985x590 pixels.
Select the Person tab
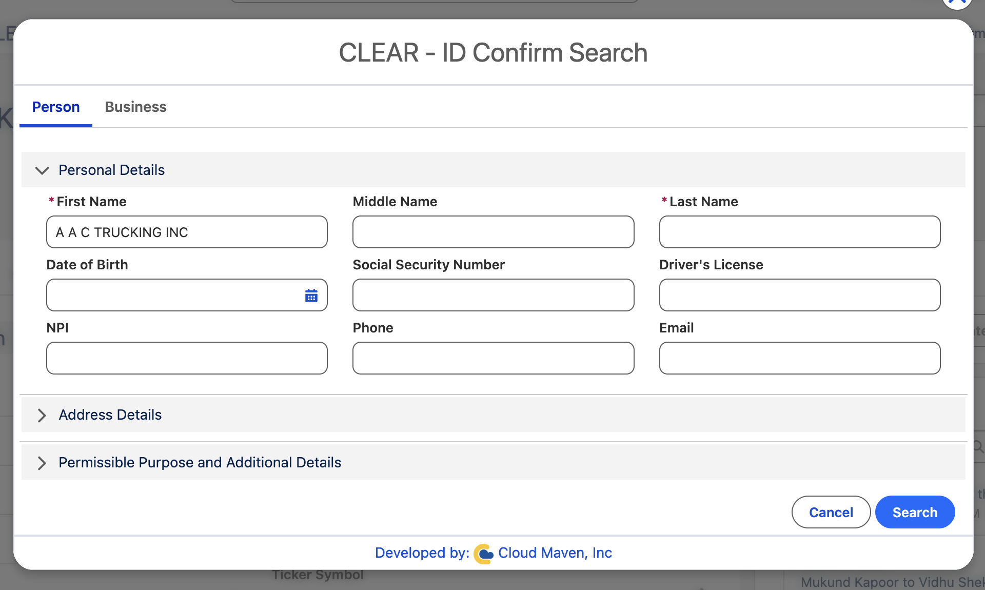point(56,107)
